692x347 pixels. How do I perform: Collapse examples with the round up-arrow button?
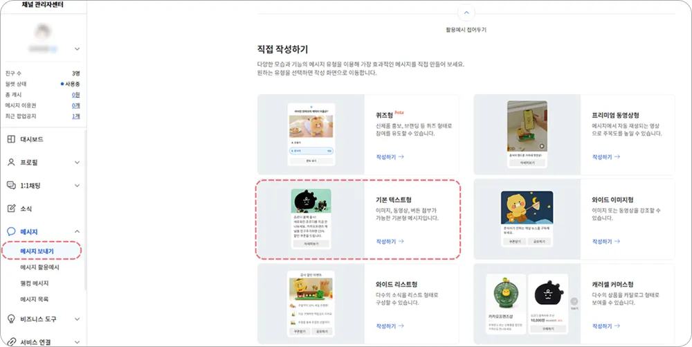(466, 12)
